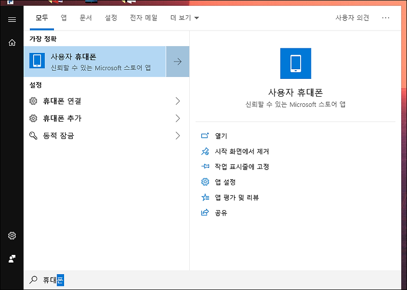Click the unpin icon beside 시작 화면에서 제거
407x290 pixels.
point(205,152)
